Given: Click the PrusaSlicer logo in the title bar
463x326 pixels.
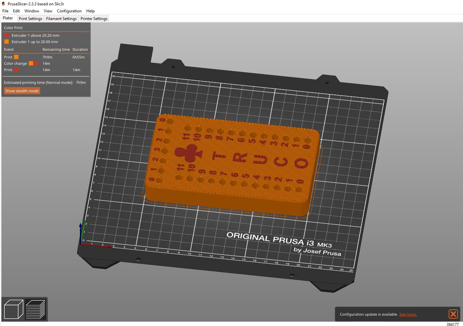Looking at the screenshot, I should (3, 3).
